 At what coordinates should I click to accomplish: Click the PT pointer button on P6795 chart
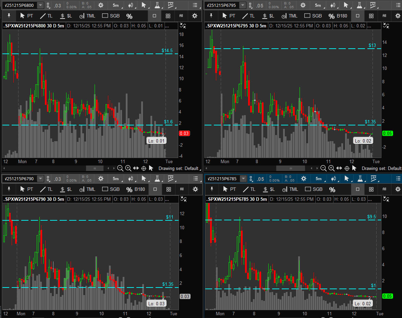229,16
